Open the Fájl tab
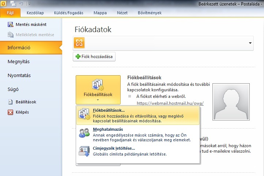Image resolution: width=264 pixels, height=176 pixels. tap(10, 13)
